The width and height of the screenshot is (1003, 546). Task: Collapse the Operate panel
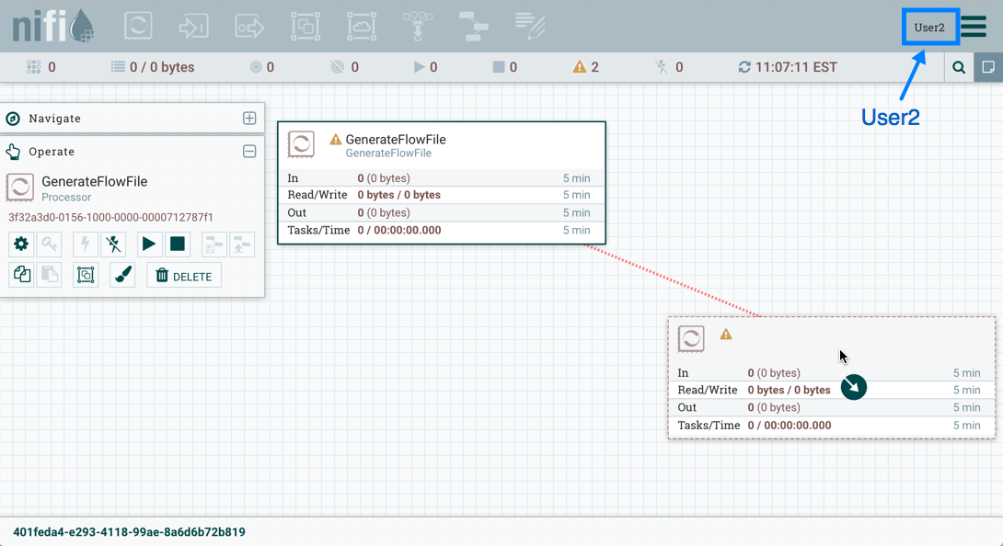point(249,152)
